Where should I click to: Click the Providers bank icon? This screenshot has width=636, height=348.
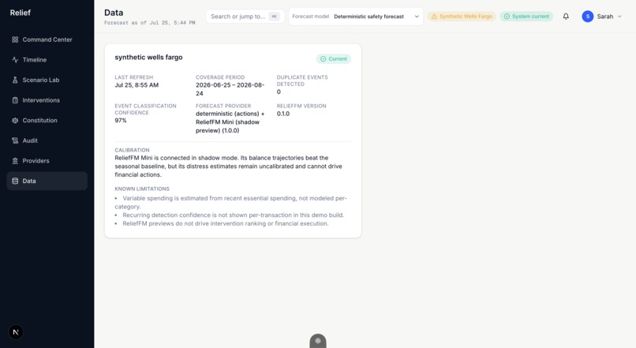(15, 161)
